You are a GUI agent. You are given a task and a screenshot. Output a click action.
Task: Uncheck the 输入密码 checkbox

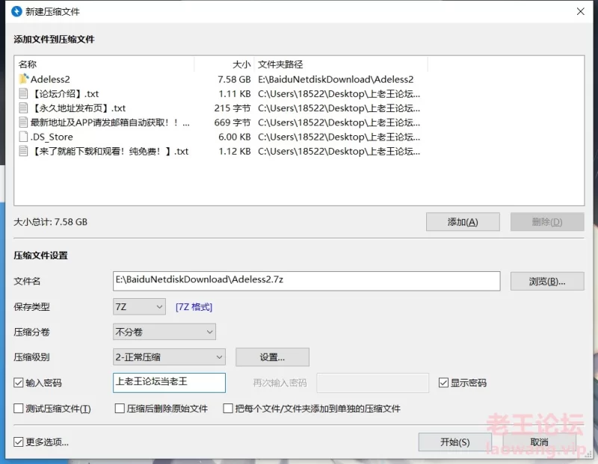(x=18, y=383)
